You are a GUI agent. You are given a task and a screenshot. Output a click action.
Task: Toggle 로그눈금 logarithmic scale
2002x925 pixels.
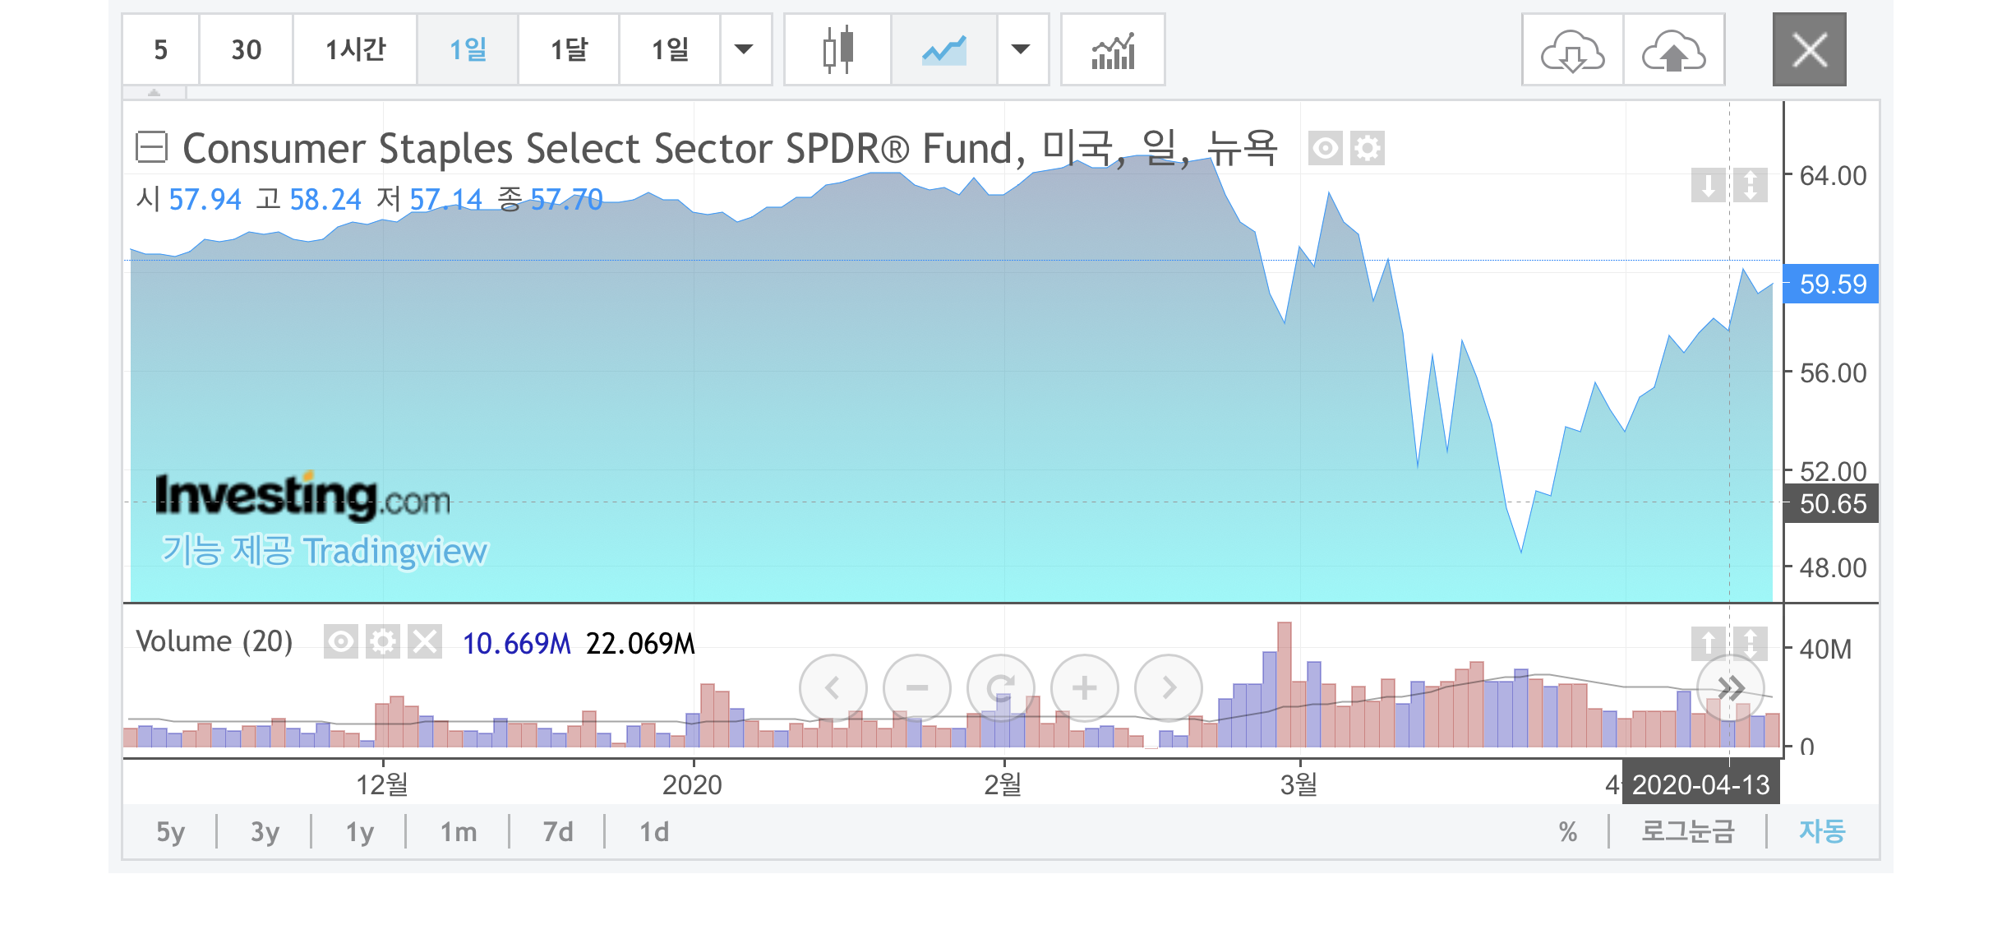point(1688,832)
